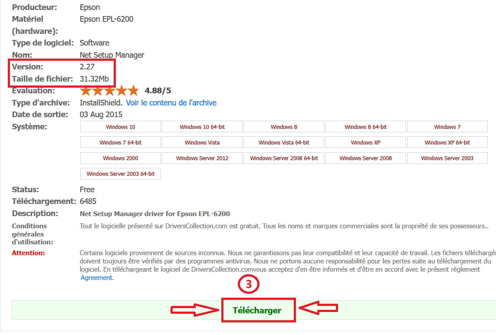Click the red Attention: label
Screen dimensions: 496x335
(x=29, y=253)
